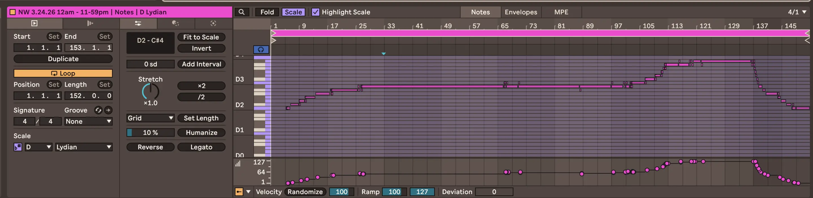This screenshot has width=813, height=198.
Task: Toggle the Fold button
Action: (x=267, y=12)
